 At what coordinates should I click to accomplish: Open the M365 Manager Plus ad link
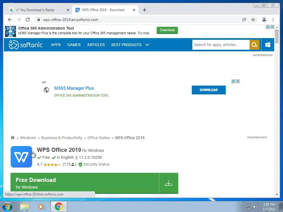(74, 88)
